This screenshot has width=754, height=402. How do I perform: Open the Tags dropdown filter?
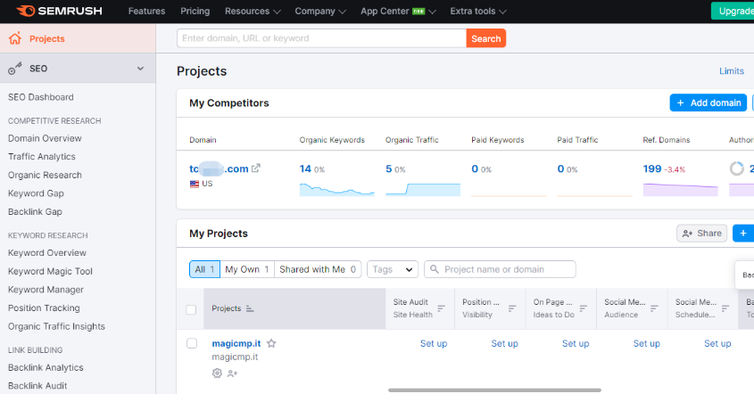393,269
